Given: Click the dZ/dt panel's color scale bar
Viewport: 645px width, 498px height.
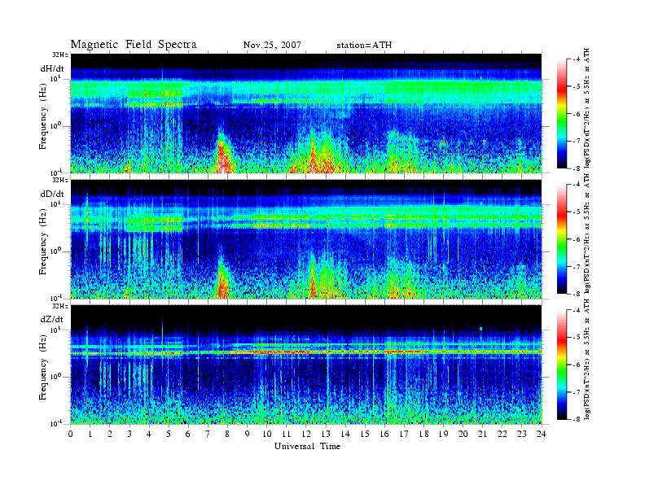Looking at the screenshot, I should point(562,365).
